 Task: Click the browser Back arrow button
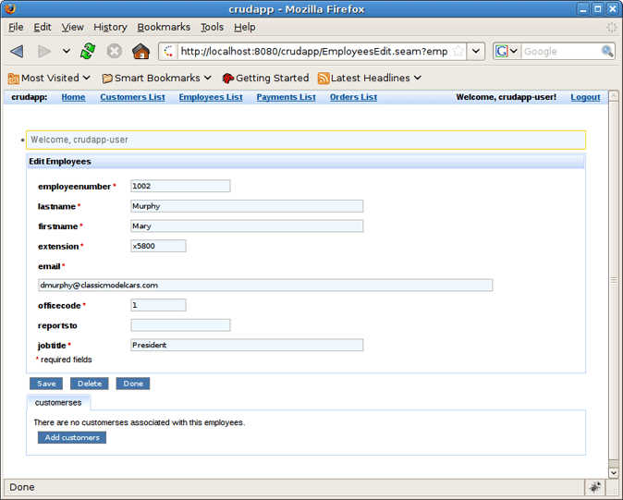pos(18,52)
